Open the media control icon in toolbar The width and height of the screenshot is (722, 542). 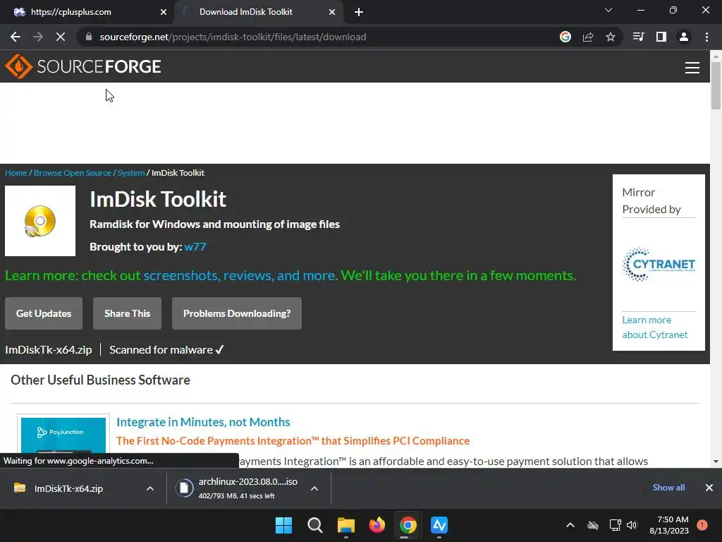[x=638, y=37]
